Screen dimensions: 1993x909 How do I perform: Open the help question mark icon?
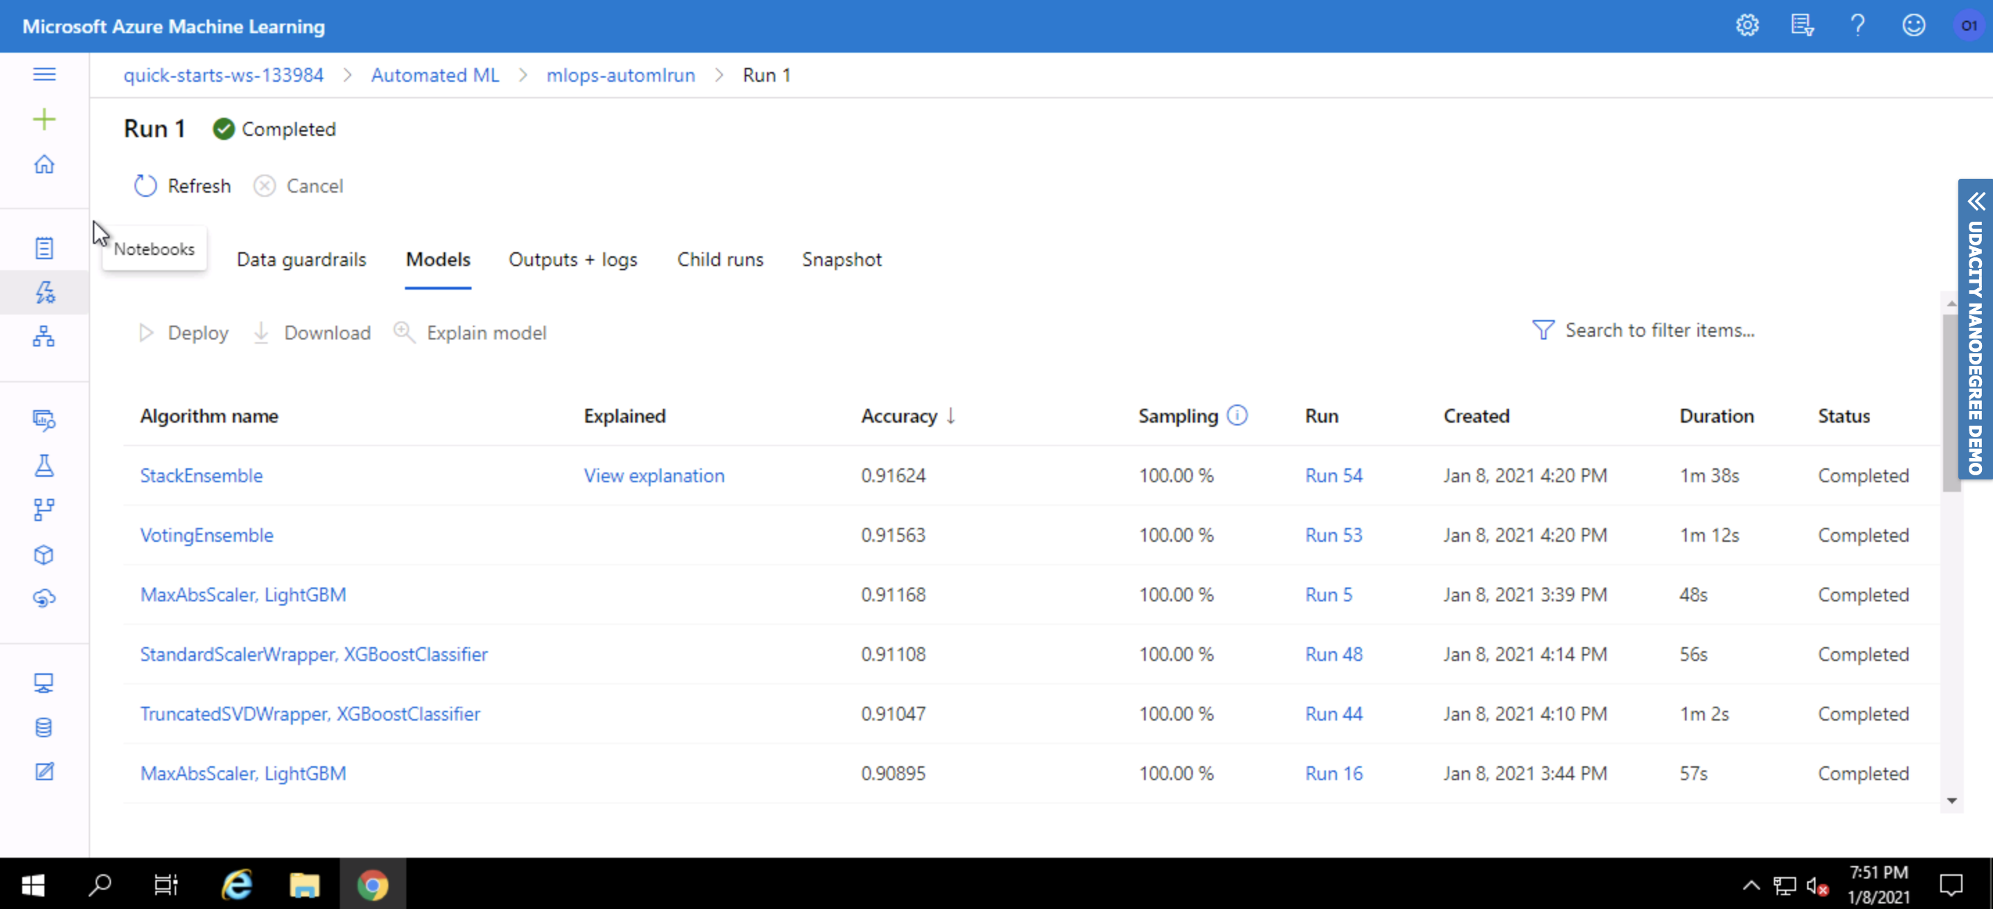point(1857,26)
